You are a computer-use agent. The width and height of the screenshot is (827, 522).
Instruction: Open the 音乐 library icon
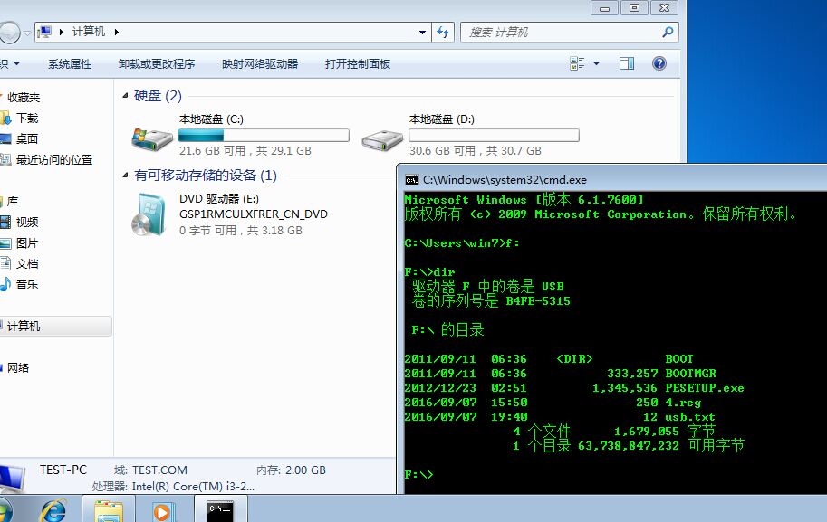pyautogui.click(x=5, y=284)
